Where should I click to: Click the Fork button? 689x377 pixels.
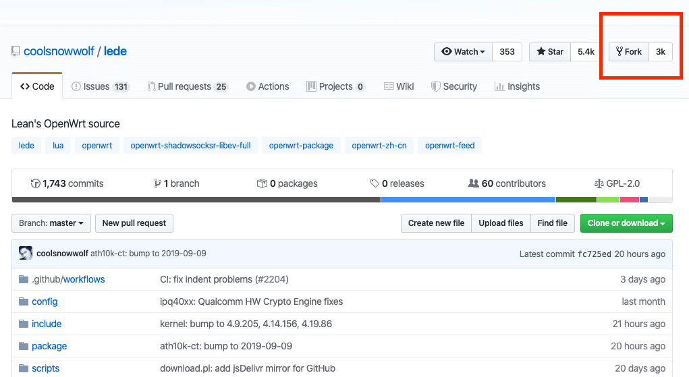(629, 52)
